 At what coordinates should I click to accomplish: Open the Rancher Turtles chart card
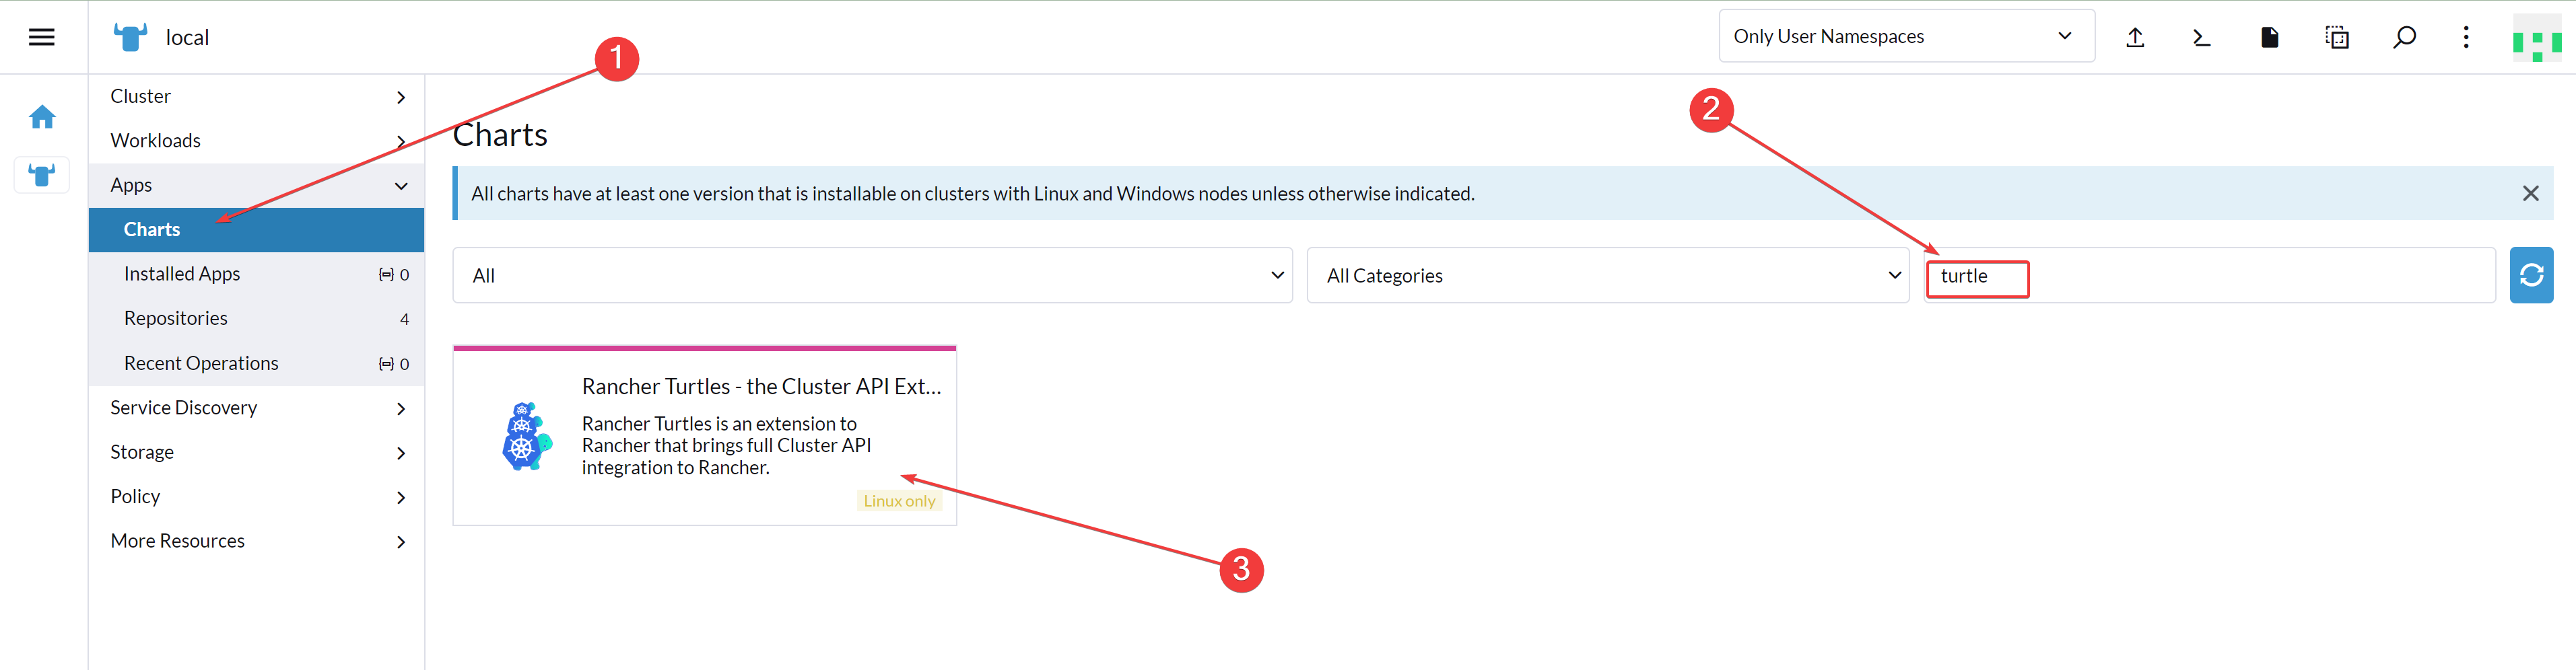tap(704, 435)
